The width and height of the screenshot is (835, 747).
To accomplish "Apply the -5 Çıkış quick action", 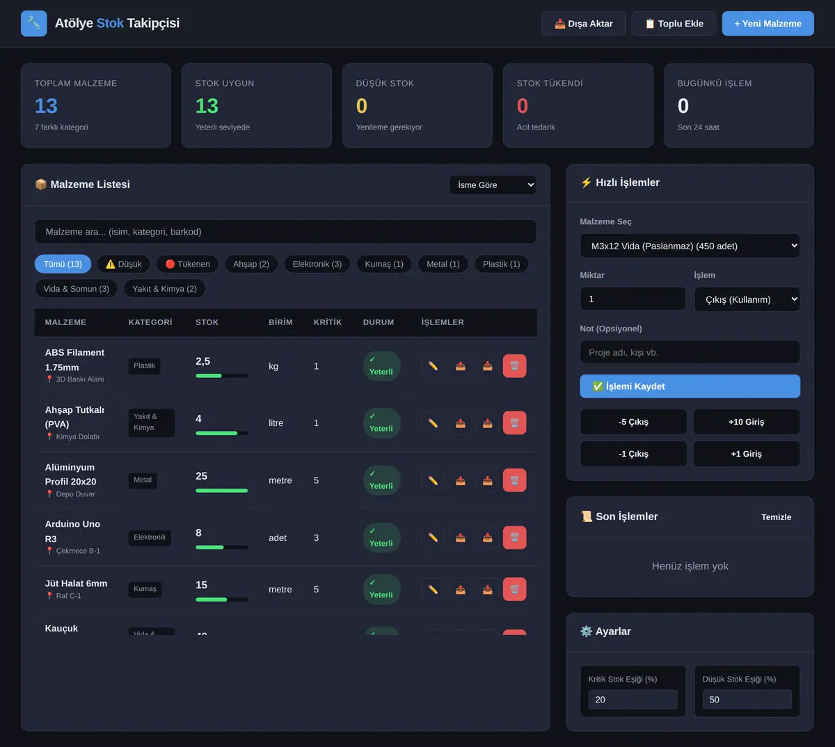I will tap(633, 422).
